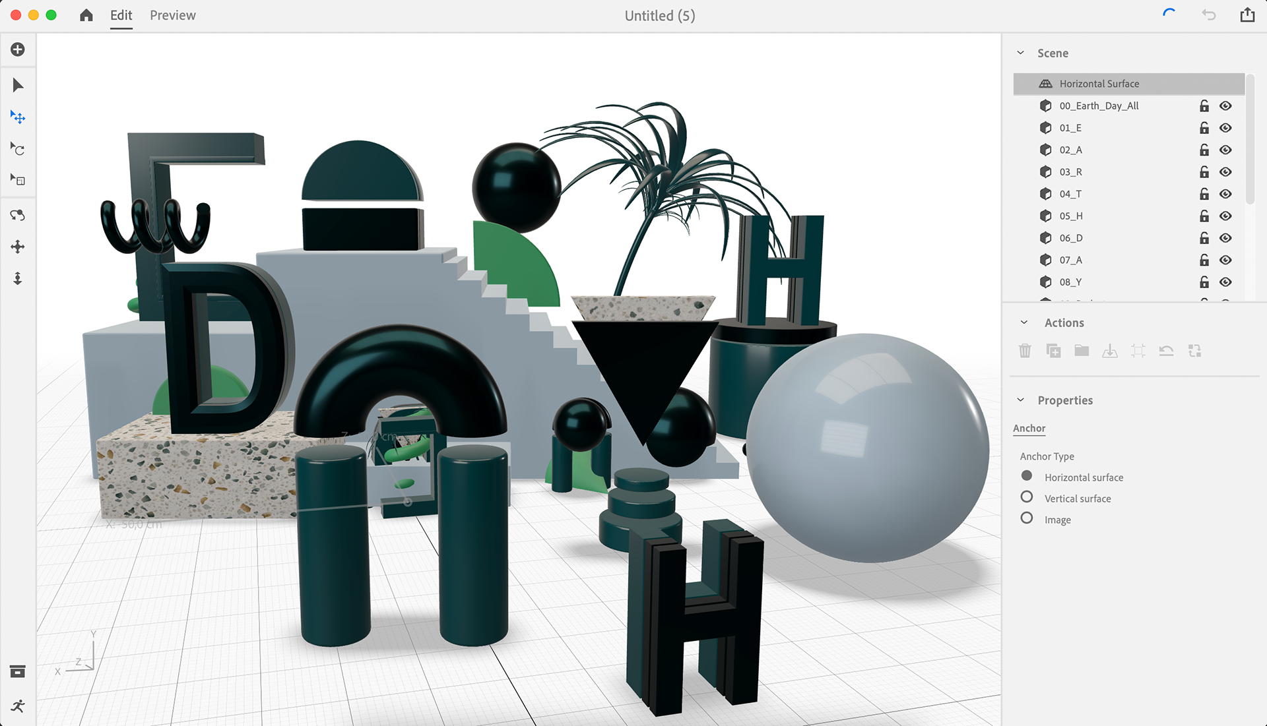Collapse the Actions section

point(1024,322)
